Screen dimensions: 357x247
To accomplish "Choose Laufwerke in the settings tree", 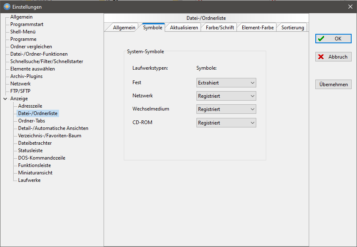I will point(29,180).
